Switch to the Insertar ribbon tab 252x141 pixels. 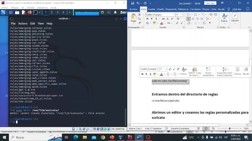(152, 9)
